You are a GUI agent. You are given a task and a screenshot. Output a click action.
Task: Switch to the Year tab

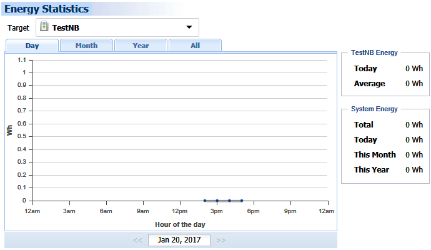click(x=141, y=46)
